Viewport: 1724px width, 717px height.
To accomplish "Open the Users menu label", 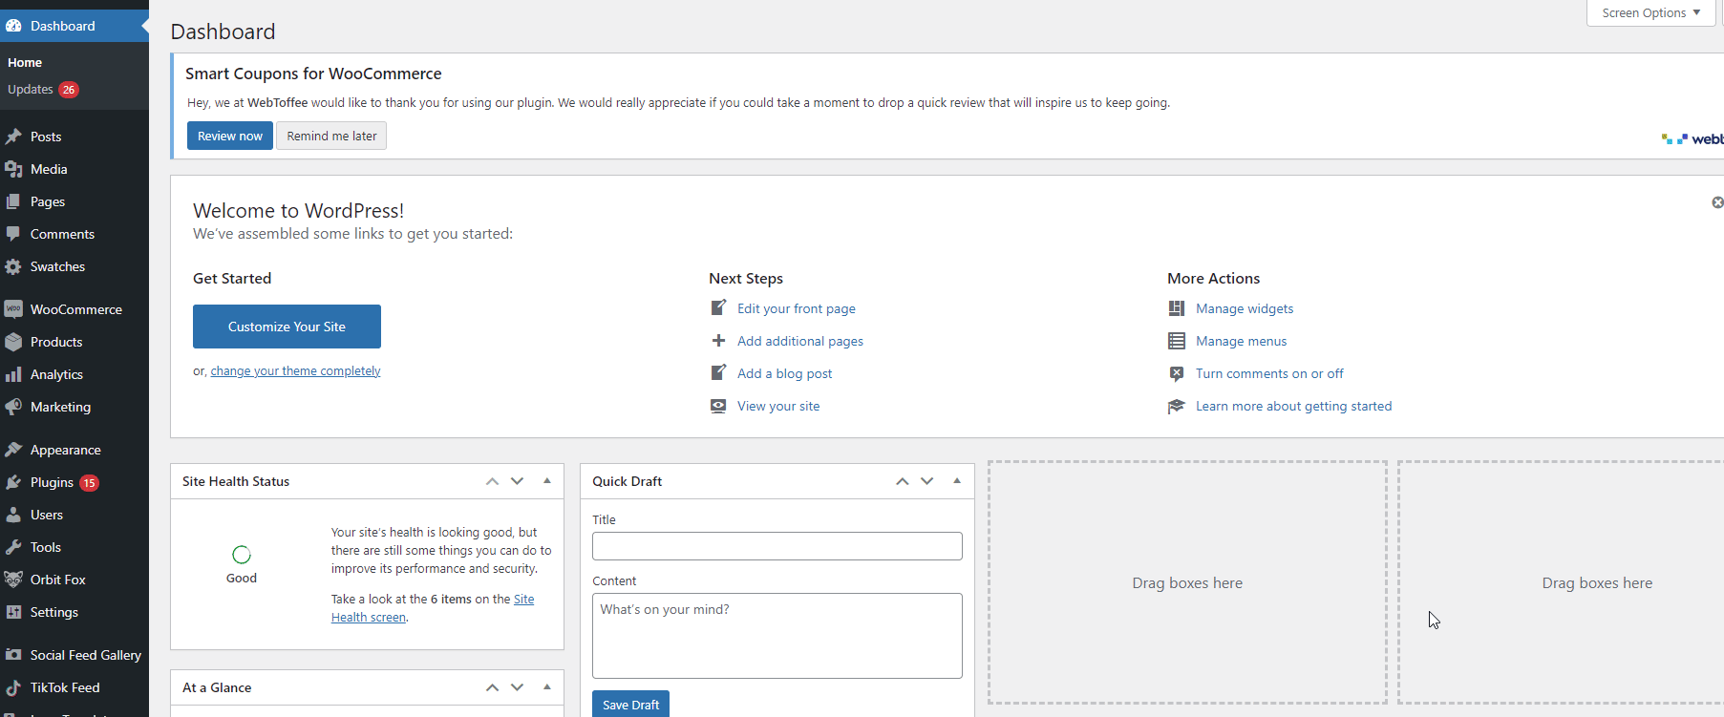I will pos(47,515).
